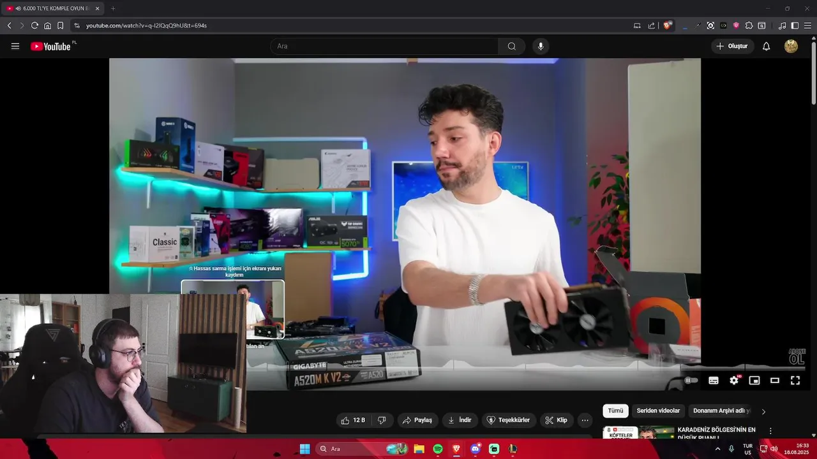The height and width of the screenshot is (459, 817).
Task: Open the KÖFTELER recommended video thumbnail
Action: (x=638, y=433)
